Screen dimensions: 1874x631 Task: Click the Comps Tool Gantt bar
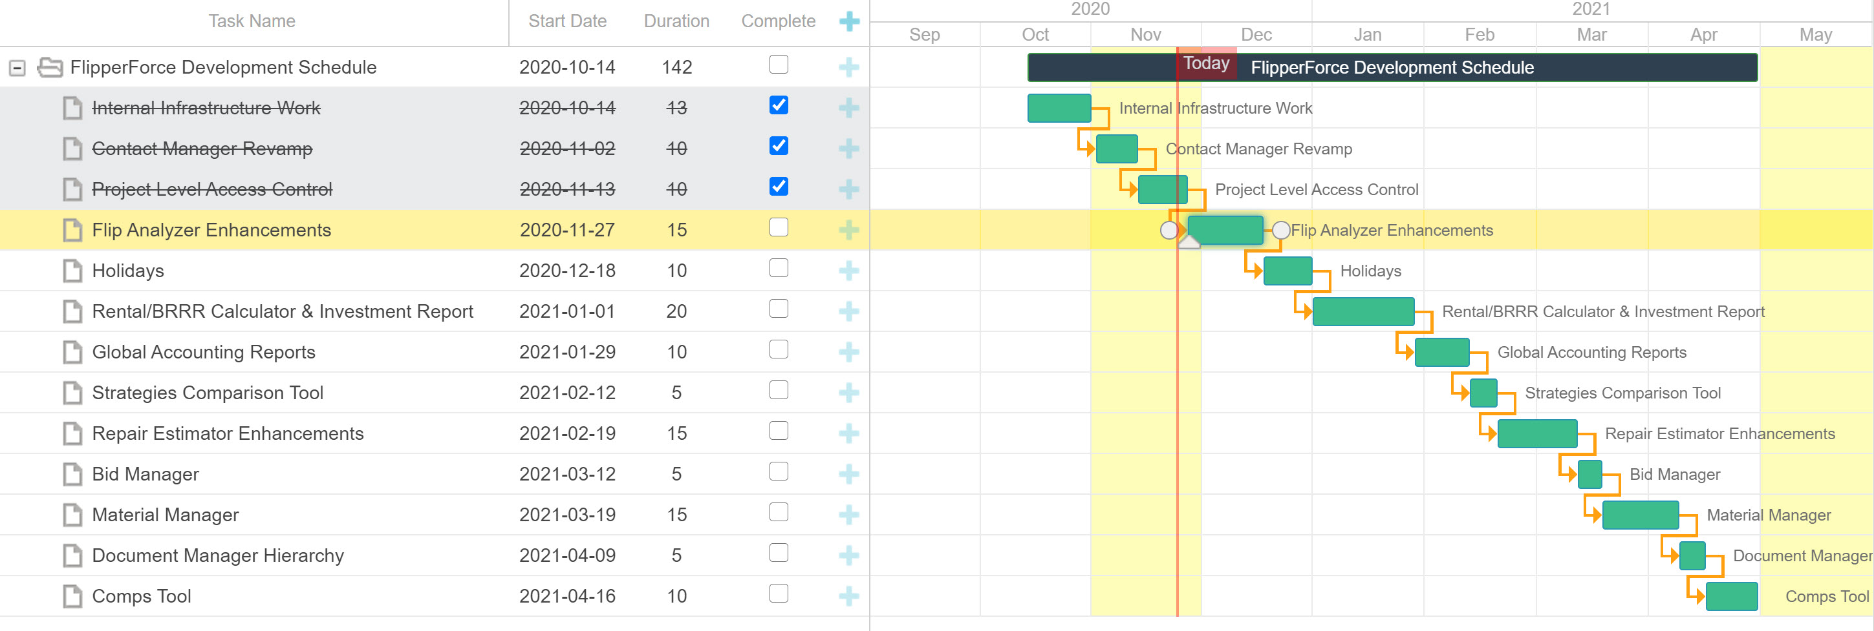[1732, 596]
